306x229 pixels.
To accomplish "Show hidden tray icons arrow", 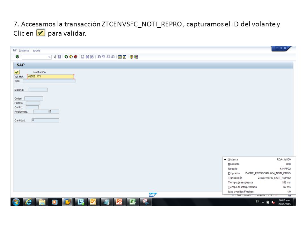I will [x=263, y=202].
